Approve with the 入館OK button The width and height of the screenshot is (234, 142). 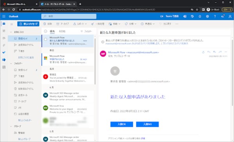coord(121,124)
